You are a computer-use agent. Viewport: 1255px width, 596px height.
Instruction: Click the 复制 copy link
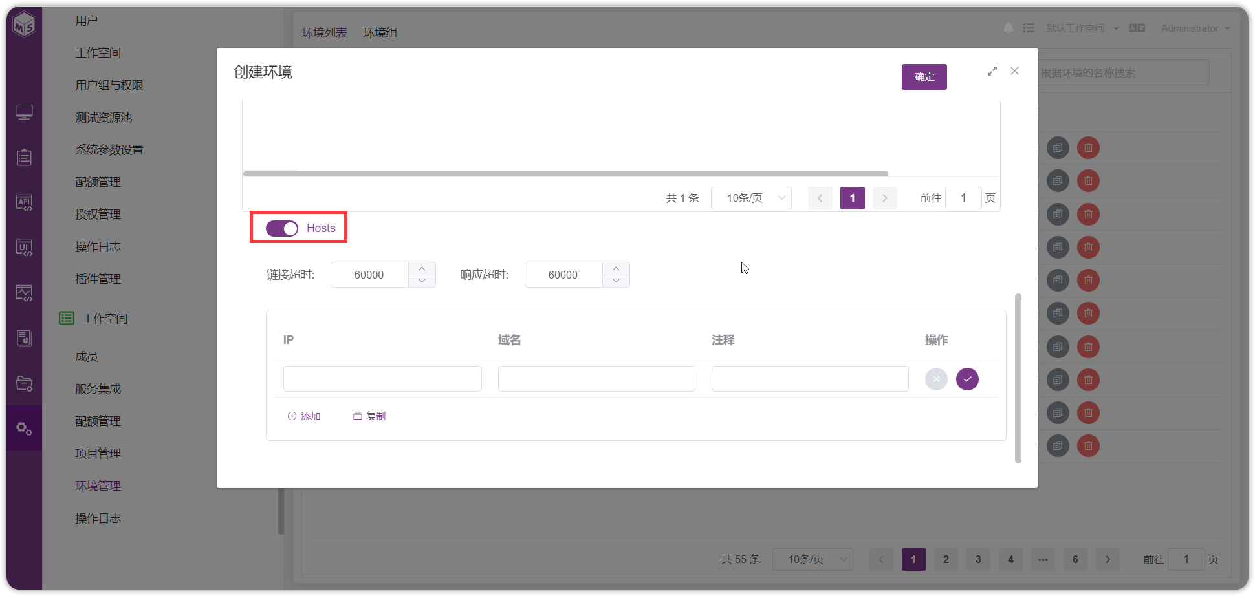[x=369, y=416]
